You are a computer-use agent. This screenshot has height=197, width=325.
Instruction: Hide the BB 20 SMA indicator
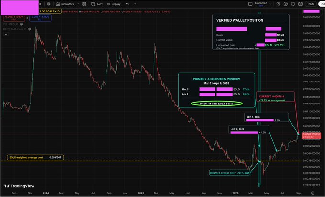pos(29,29)
